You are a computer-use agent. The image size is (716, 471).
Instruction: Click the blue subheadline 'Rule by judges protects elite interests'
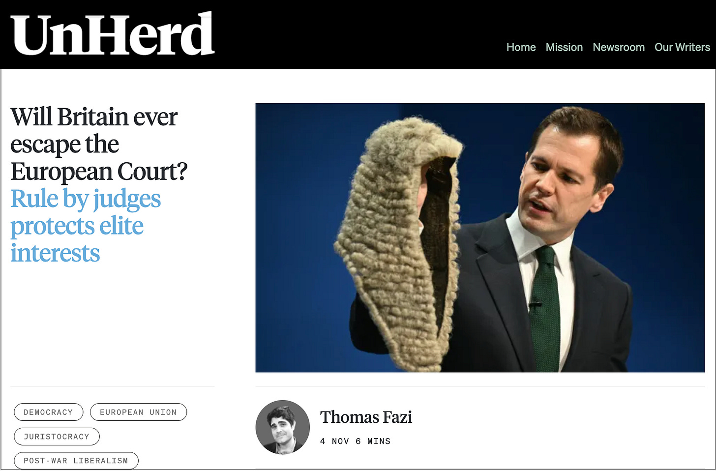[x=86, y=226]
